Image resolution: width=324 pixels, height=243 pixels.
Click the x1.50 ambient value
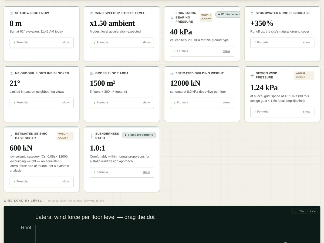pos(112,23)
